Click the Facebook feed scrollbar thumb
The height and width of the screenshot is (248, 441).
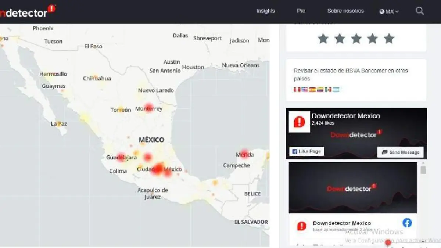(x=423, y=170)
